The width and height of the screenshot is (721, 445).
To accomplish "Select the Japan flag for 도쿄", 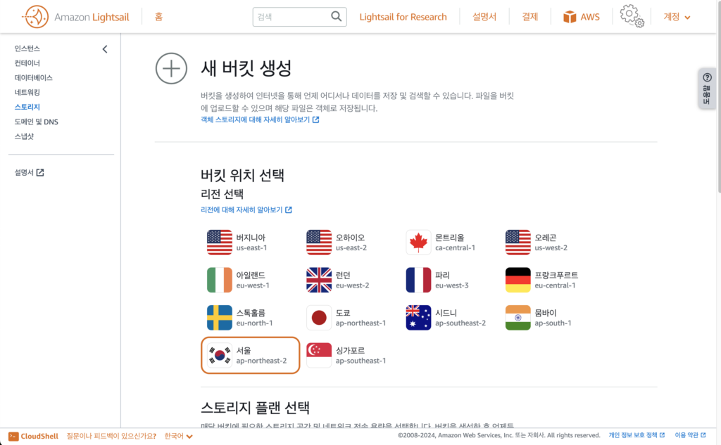I will pos(319,318).
